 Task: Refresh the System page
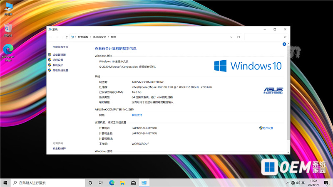239,37
